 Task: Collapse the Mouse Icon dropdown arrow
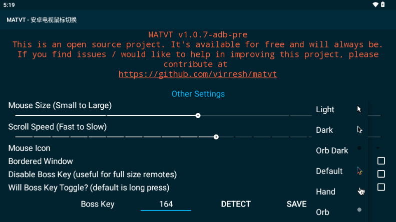pyautogui.click(x=378, y=148)
